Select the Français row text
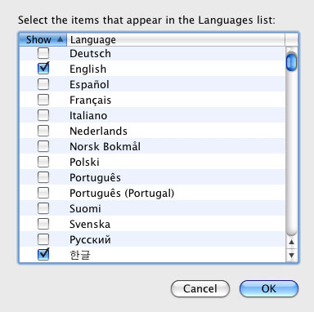The width and height of the screenshot is (314, 312). 90,100
